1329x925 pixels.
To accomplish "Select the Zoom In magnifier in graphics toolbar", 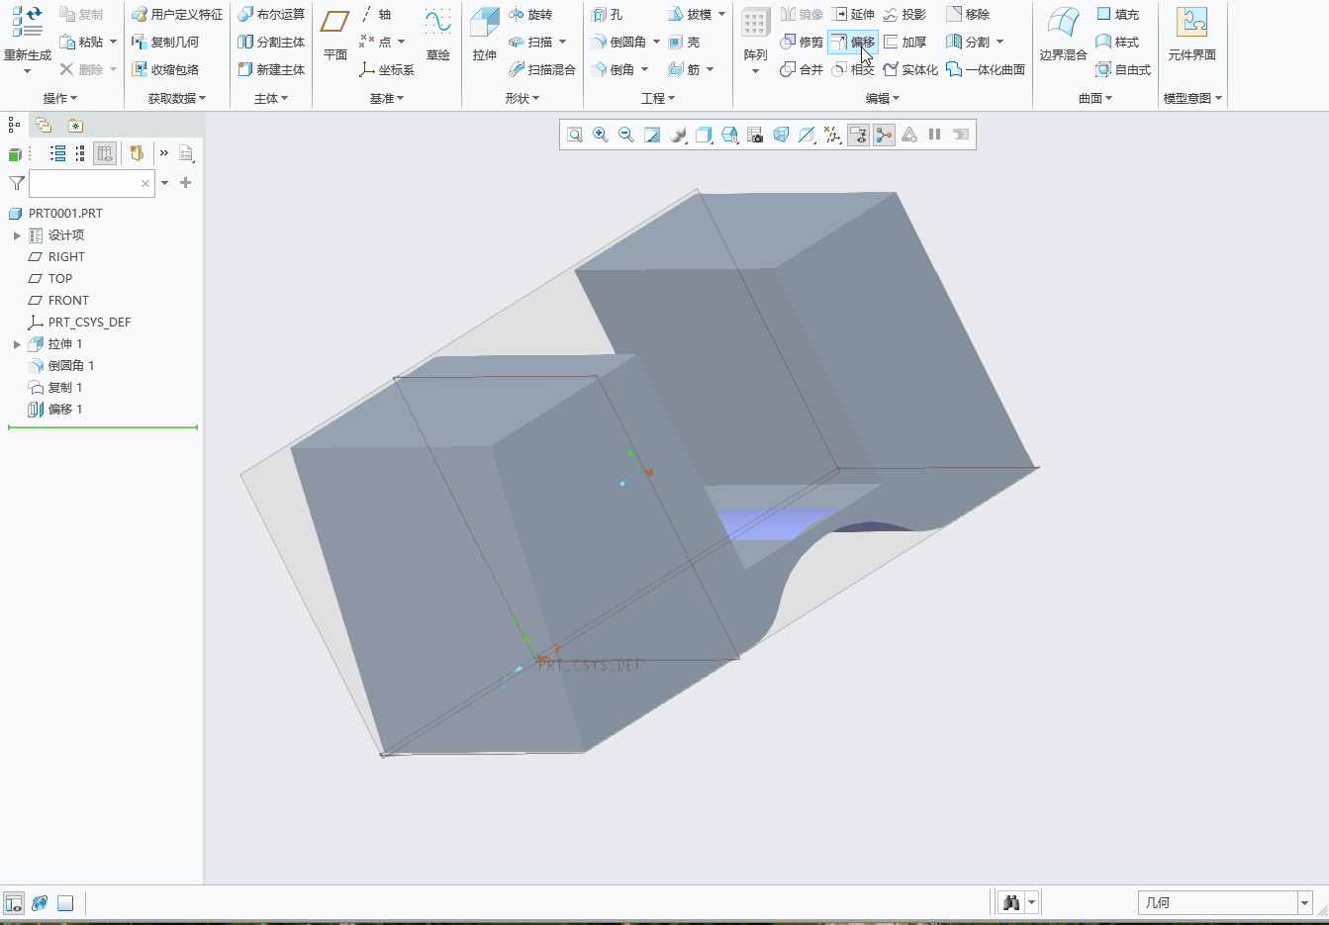I will pos(601,135).
